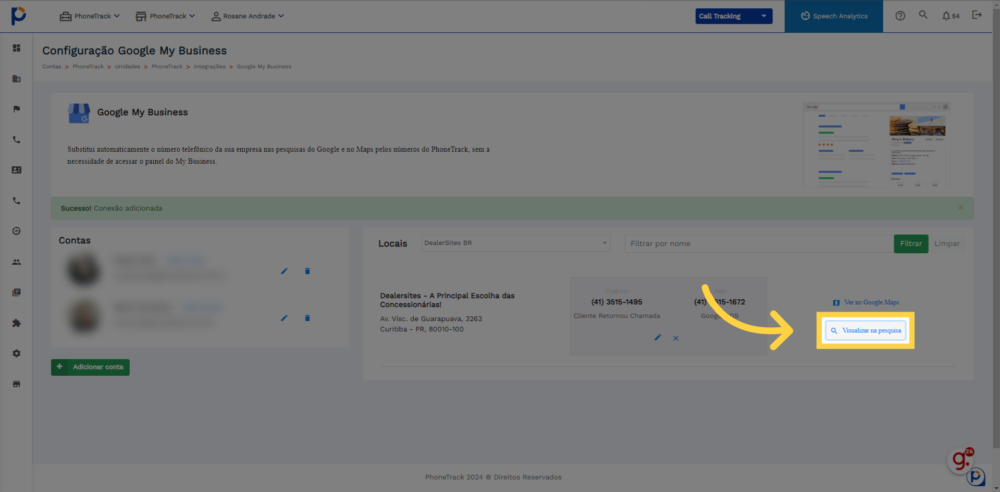Click the Locais section label
This screenshot has width=1000, height=492.
392,243
